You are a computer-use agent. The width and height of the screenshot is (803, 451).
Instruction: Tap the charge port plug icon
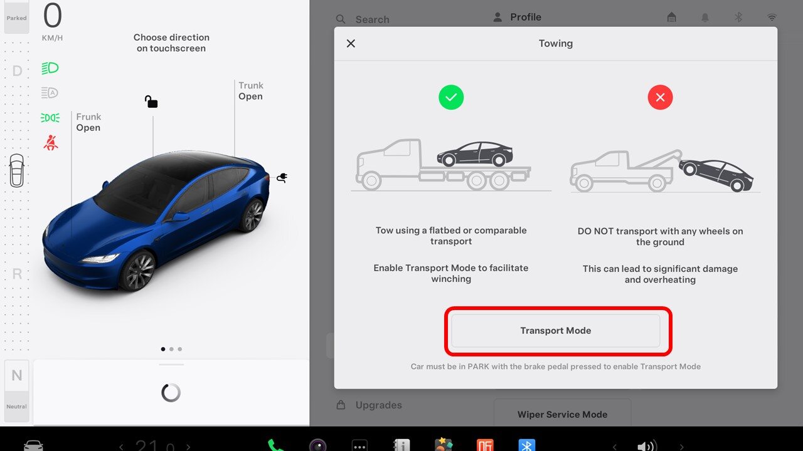(282, 178)
